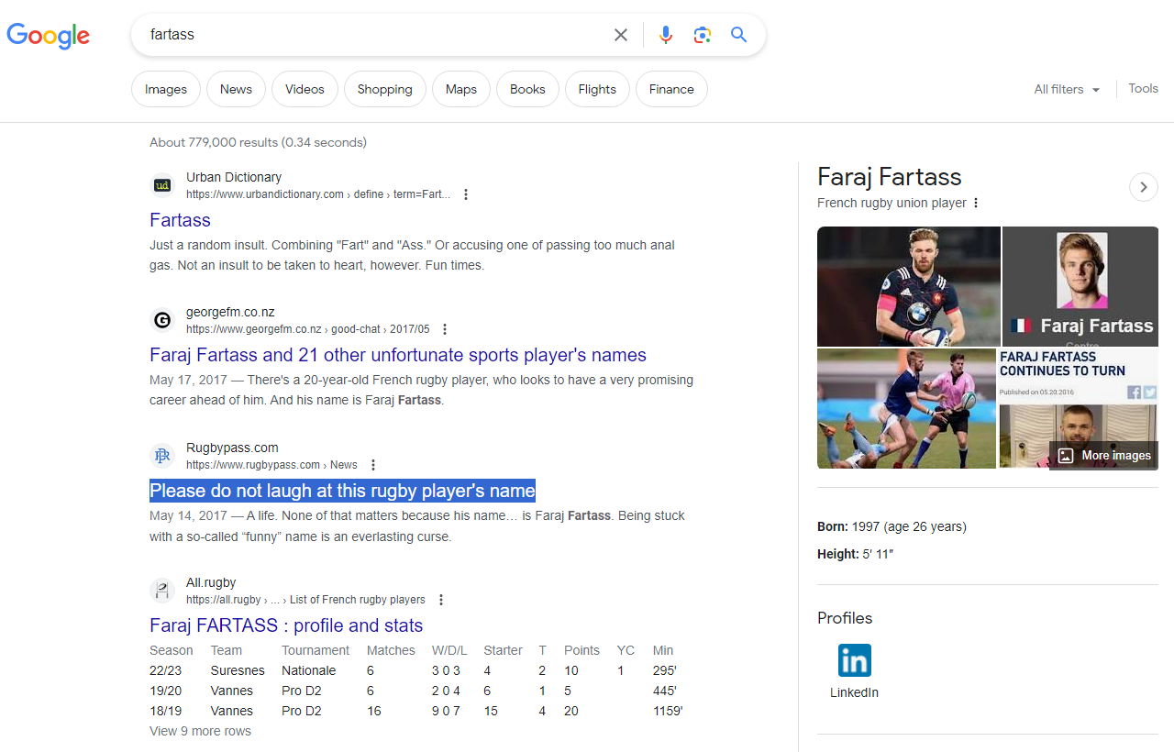This screenshot has height=752, width=1174.
Task: Expand knowledge panel with the chevron arrow
Action: pyautogui.click(x=1143, y=187)
